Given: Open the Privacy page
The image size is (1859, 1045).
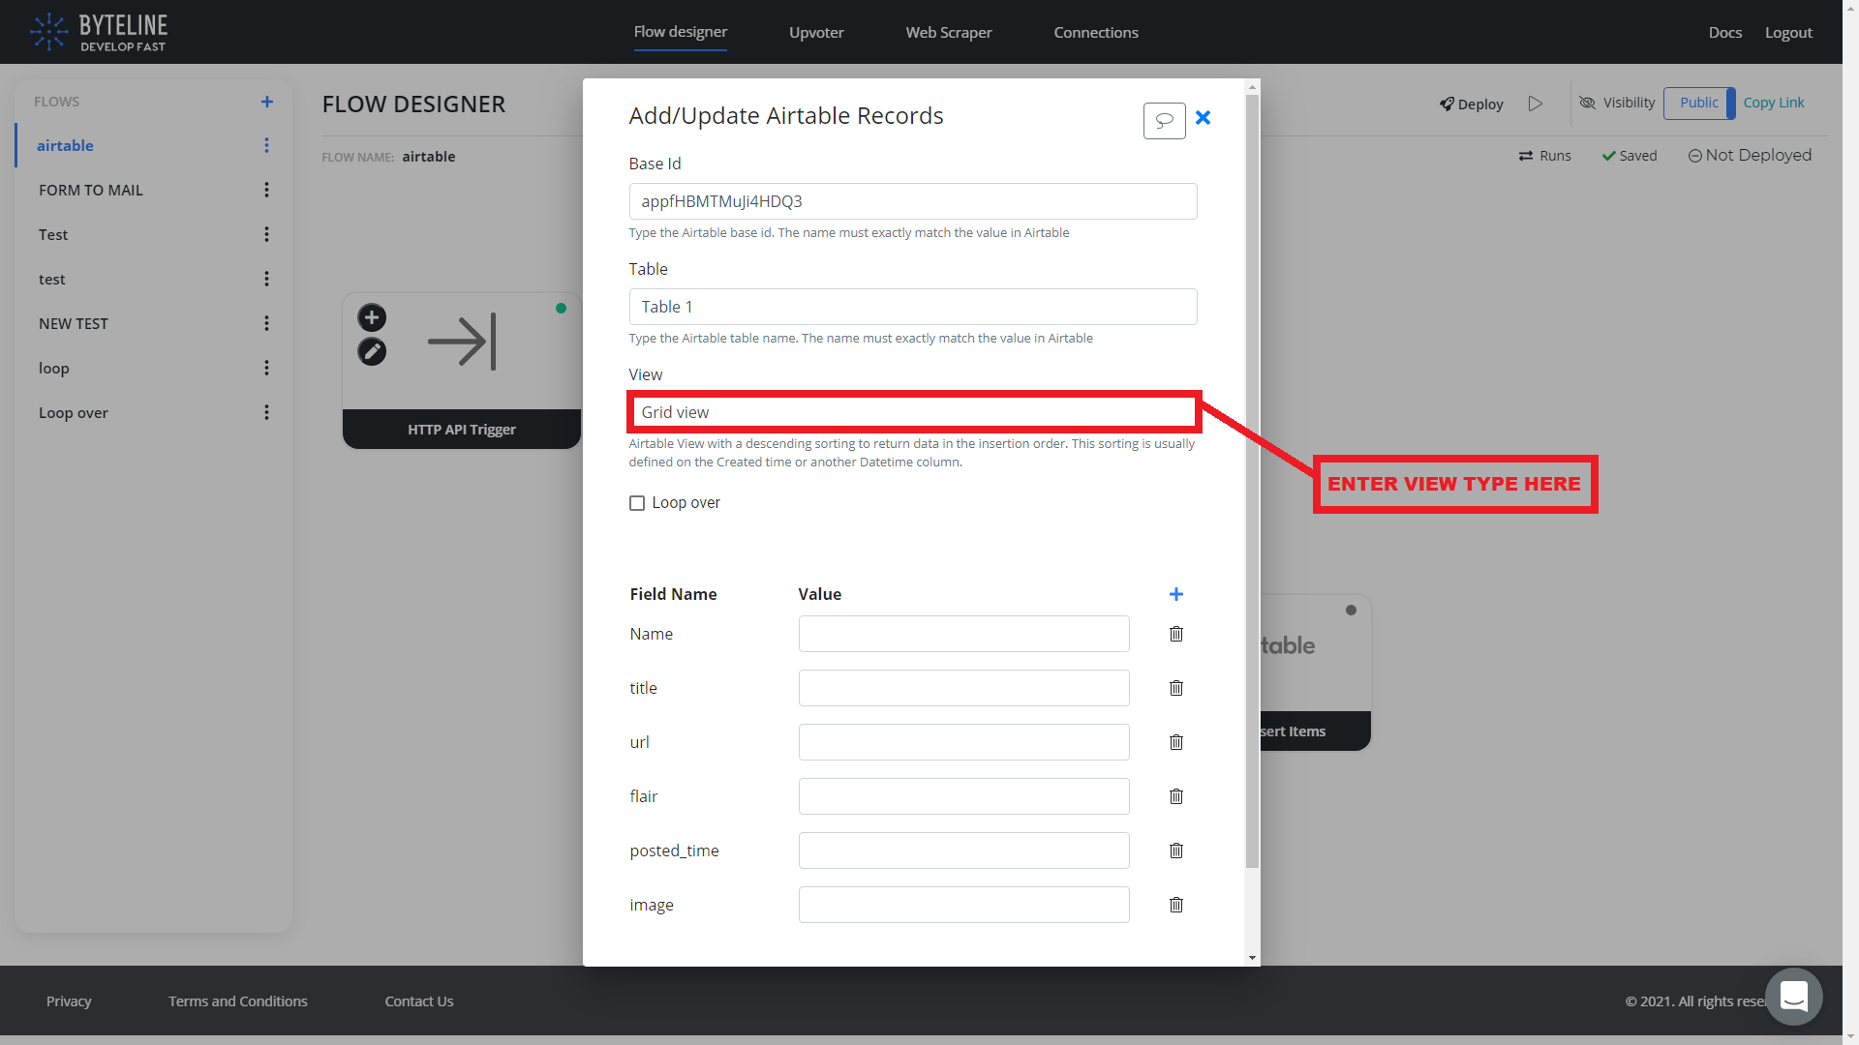Looking at the screenshot, I should (69, 1000).
